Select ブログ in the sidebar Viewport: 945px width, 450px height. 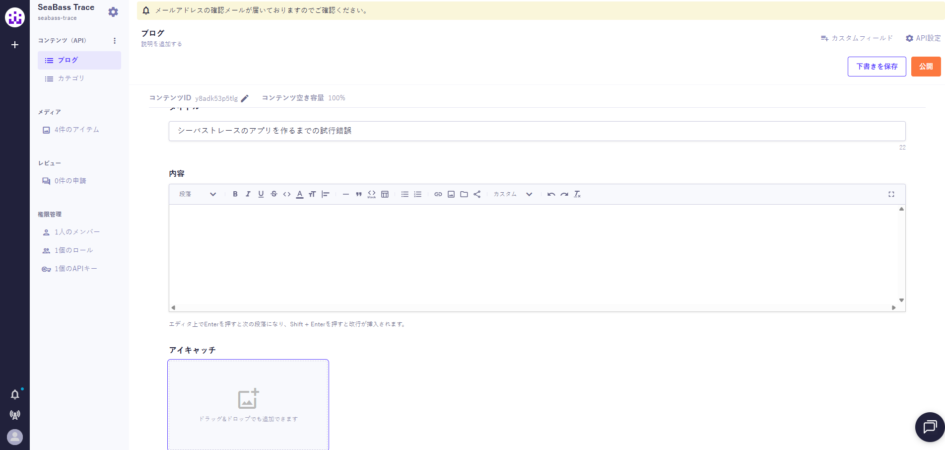(79, 60)
